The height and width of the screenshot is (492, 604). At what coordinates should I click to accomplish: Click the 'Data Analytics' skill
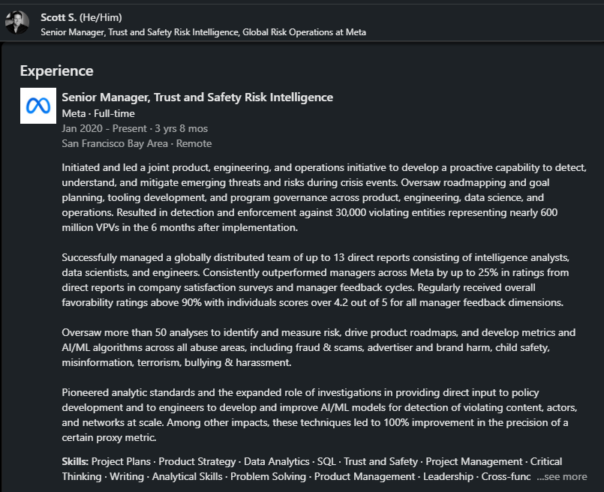click(x=275, y=461)
